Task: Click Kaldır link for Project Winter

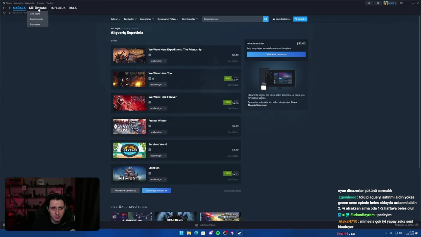Action: click(236, 132)
